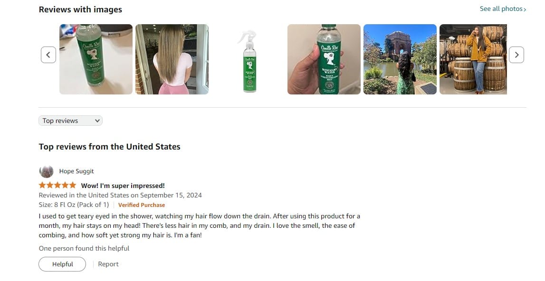Open the spray bottle image on white background

[x=248, y=59]
